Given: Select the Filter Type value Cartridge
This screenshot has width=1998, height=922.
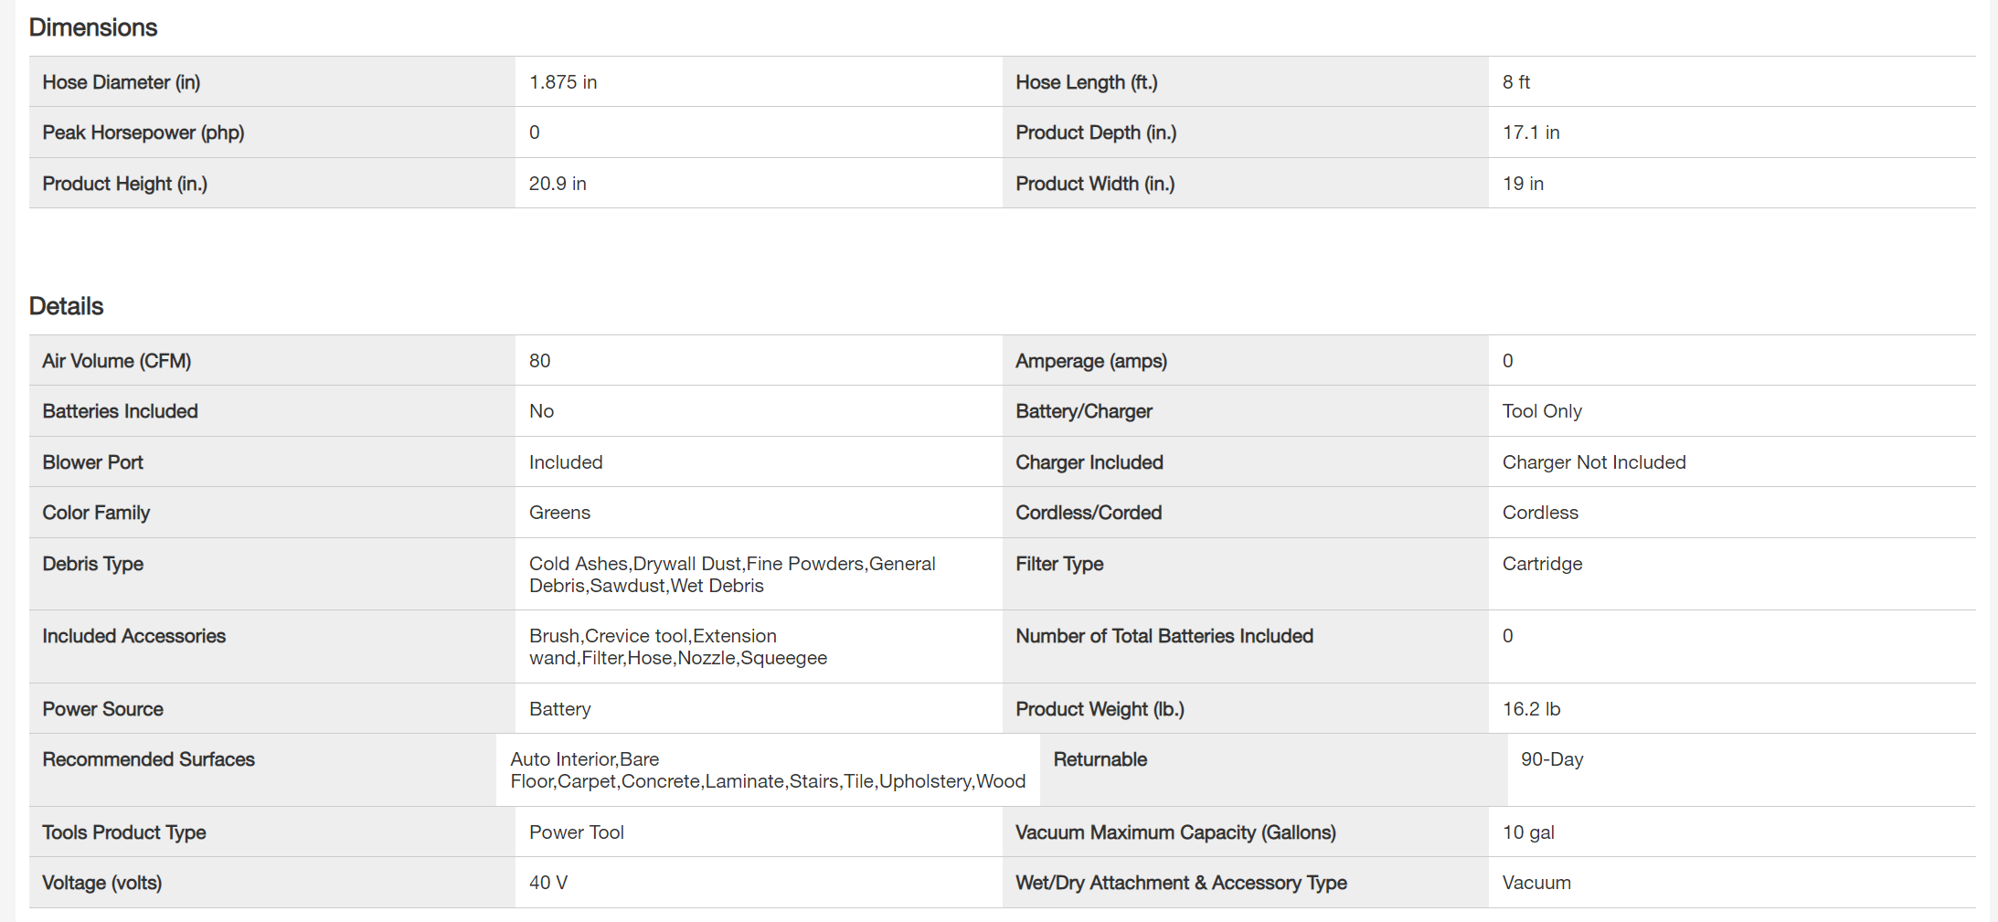Looking at the screenshot, I should pyautogui.click(x=1542, y=564).
